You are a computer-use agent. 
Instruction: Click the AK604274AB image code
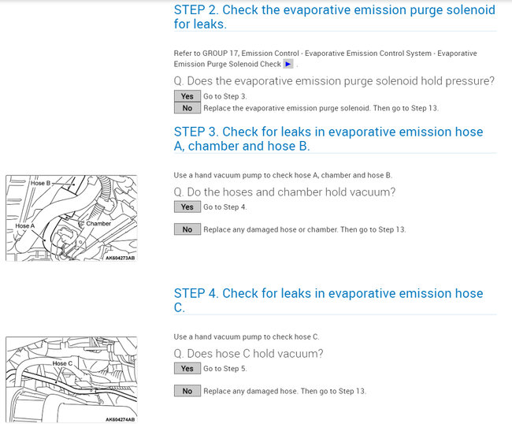click(119, 419)
